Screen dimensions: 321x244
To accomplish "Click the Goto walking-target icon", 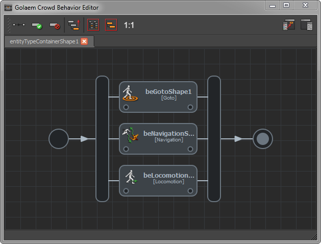I will (130, 93).
